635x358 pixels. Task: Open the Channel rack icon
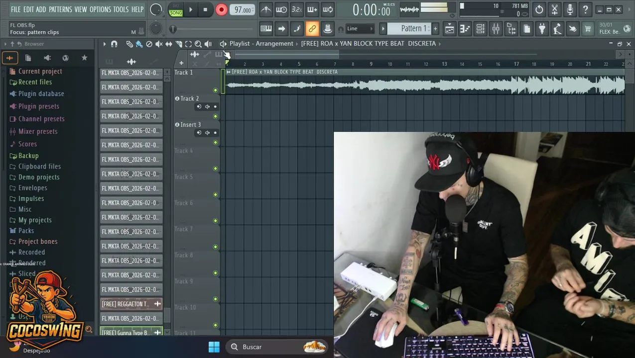tap(480, 29)
